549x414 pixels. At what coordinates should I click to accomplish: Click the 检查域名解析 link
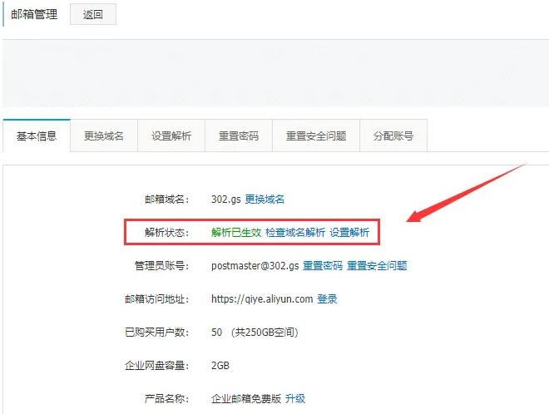(295, 233)
